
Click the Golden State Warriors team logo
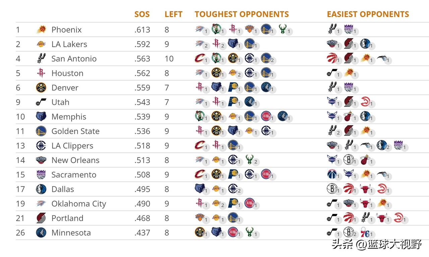click(41, 131)
